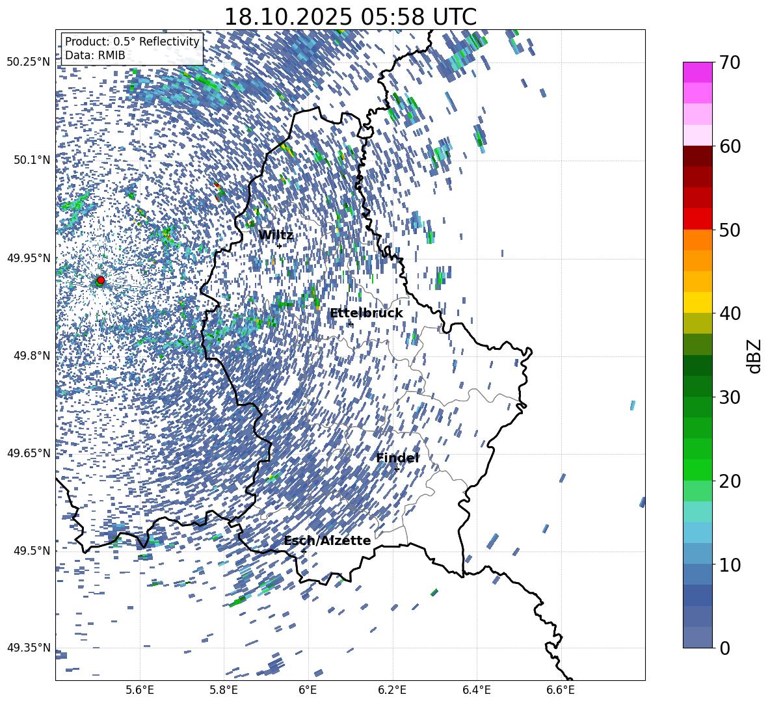Click the colorbar 70 tick label
The image size is (770, 703).
coord(730,62)
